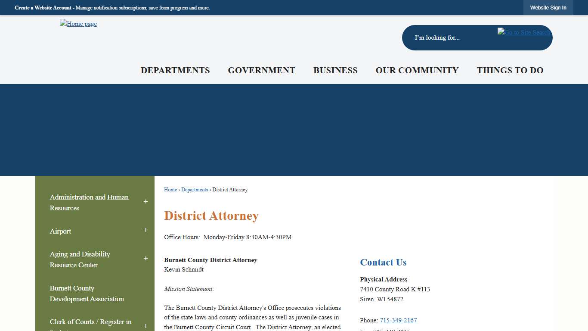The image size is (588, 331).
Task: Open the BUSINESS menu
Action: pos(335,70)
